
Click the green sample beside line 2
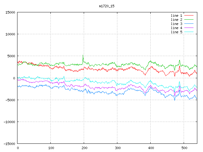pyautogui.click(x=189, y=20)
